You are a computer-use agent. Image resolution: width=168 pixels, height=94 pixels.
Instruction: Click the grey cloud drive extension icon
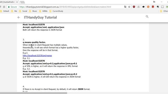(139, 7)
